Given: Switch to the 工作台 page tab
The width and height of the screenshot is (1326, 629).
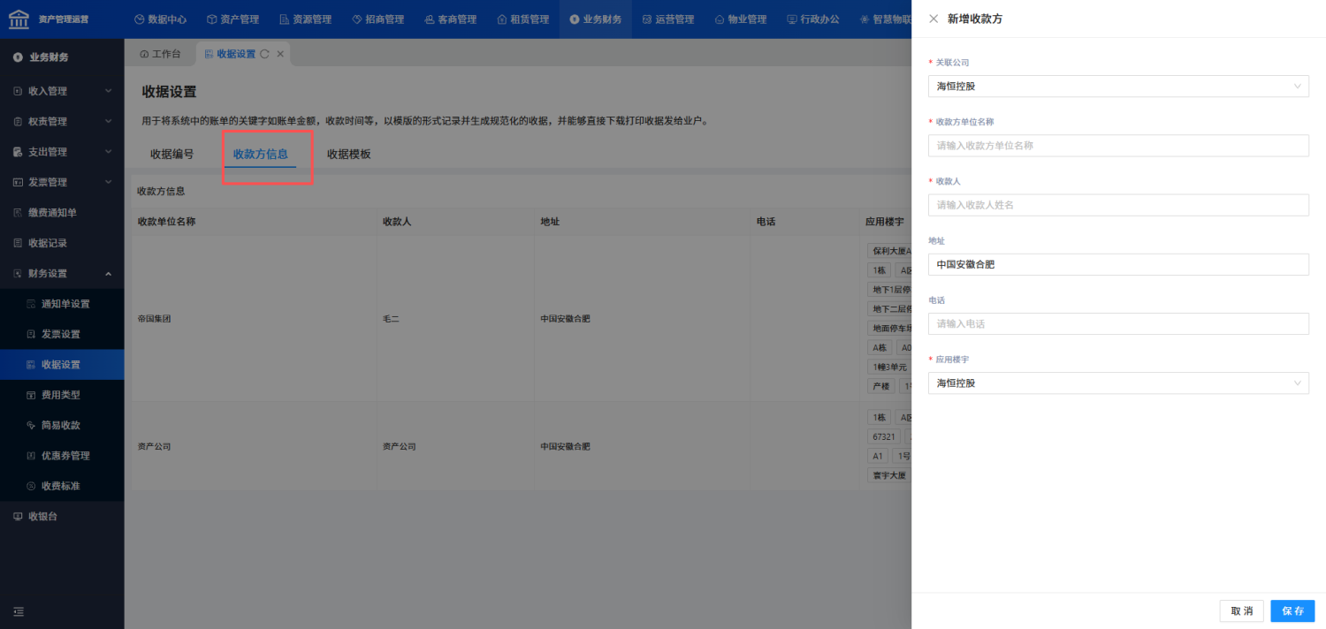Looking at the screenshot, I should click(x=160, y=54).
